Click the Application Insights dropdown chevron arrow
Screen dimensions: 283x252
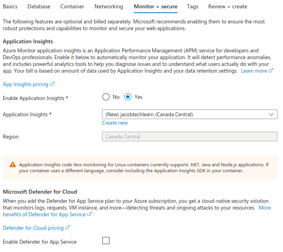(x=271, y=114)
